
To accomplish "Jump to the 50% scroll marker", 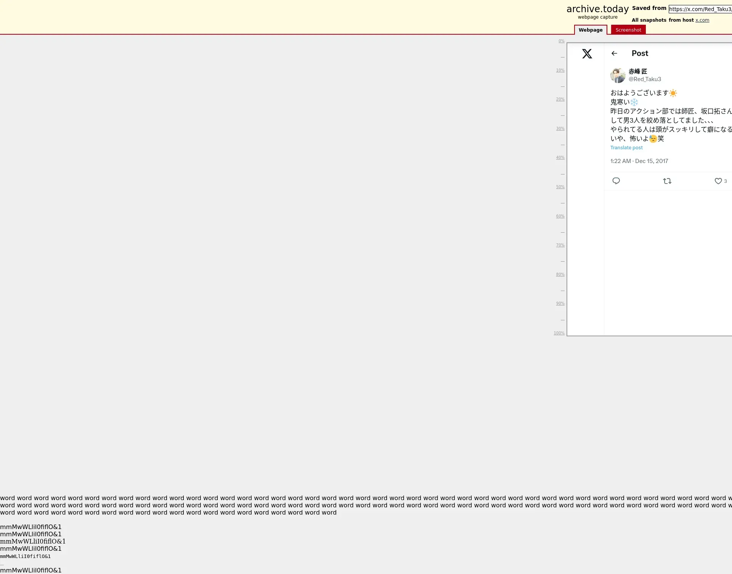I will 560,187.
